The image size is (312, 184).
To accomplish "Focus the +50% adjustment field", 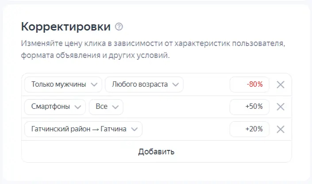I will (250, 107).
